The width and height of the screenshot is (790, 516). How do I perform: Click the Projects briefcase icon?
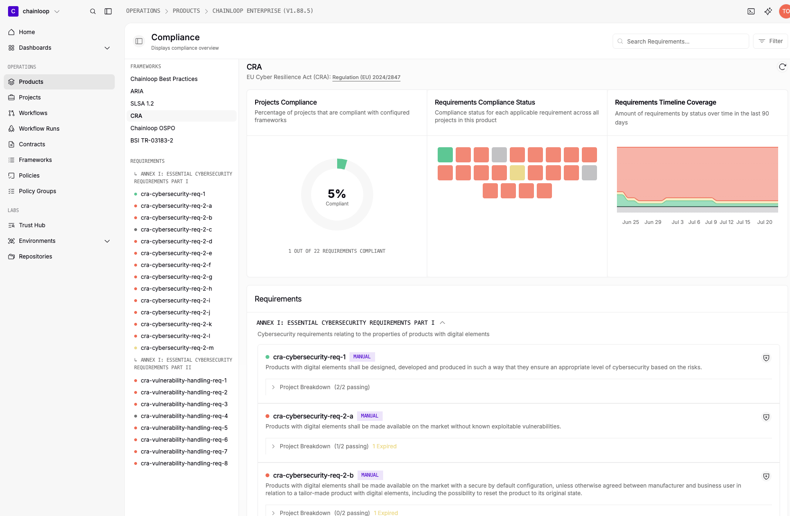[x=11, y=98]
